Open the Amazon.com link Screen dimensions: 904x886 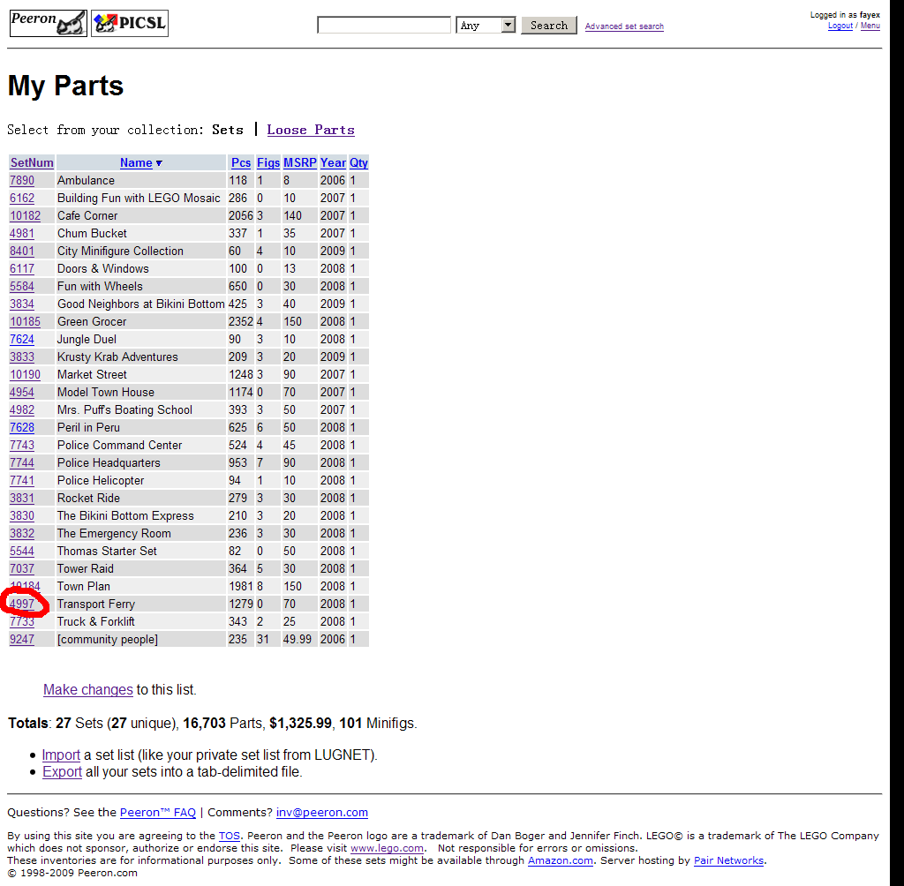point(561,860)
